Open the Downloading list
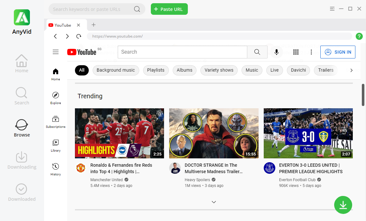The image size is (366, 221). [22, 160]
